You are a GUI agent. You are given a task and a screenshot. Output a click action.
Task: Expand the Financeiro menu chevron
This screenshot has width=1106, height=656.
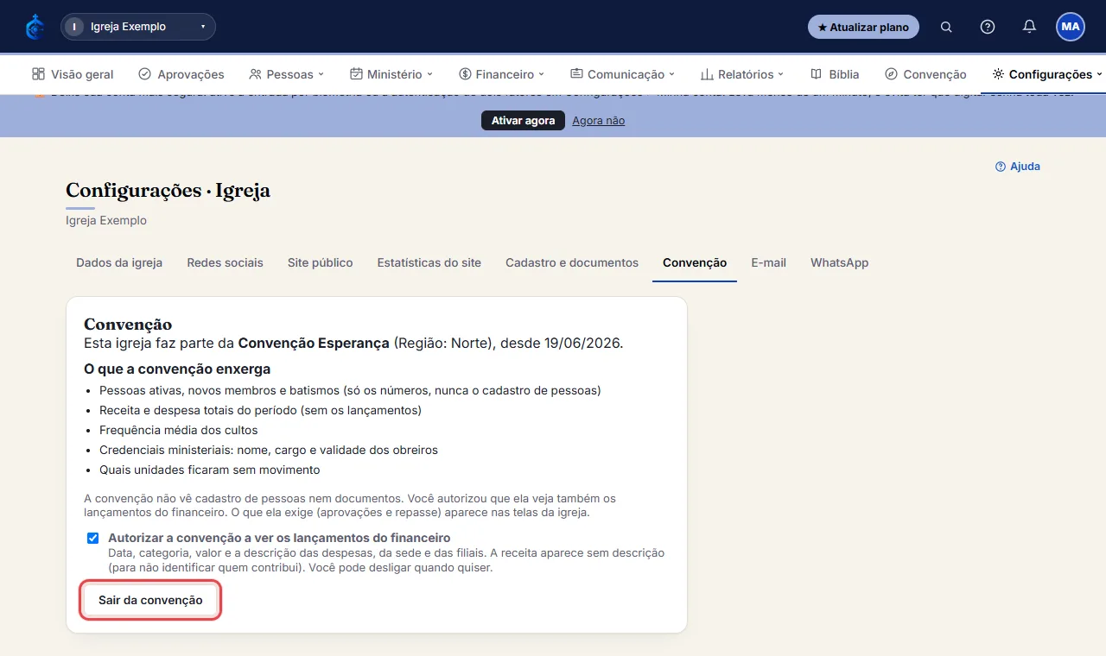pyautogui.click(x=542, y=75)
